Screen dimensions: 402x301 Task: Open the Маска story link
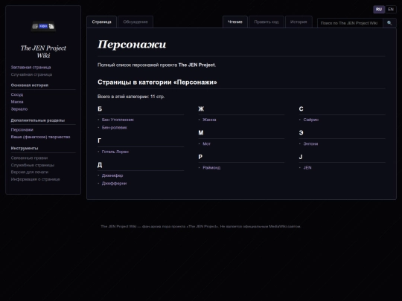pos(17,102)
